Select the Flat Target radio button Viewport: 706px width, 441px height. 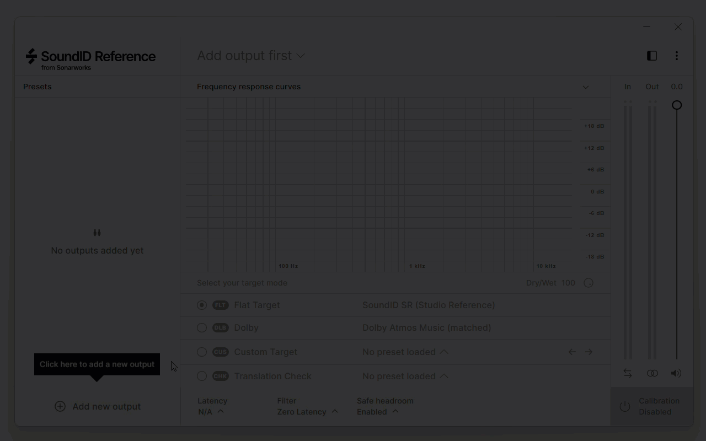(202, 305)
